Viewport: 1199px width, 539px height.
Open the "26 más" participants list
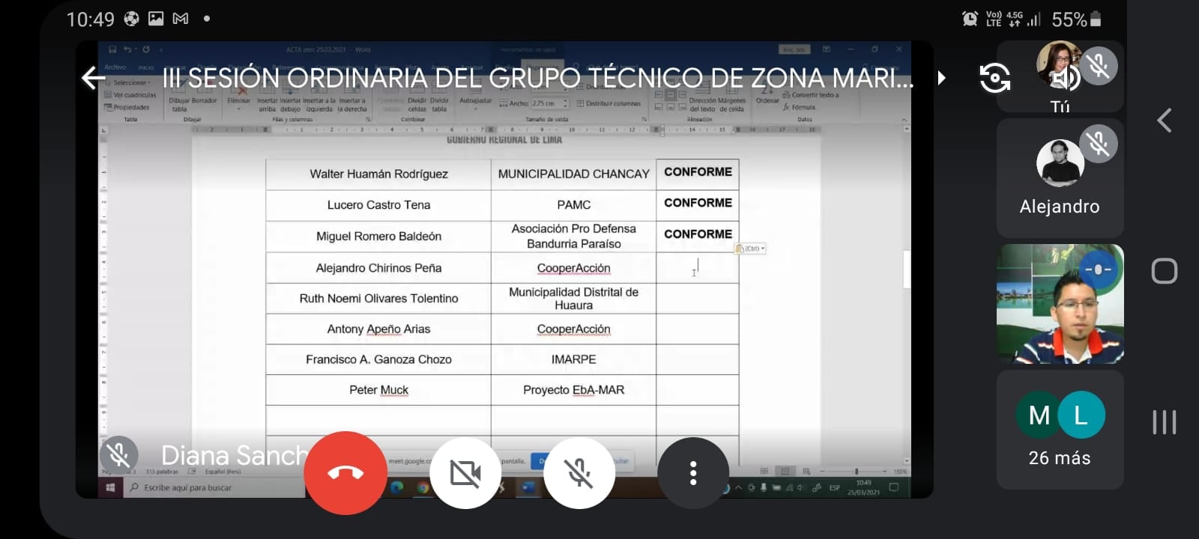point(1059,430)
